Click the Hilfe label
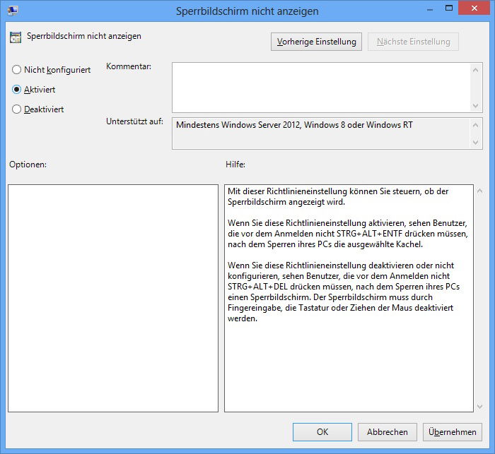 click(235, 165)
